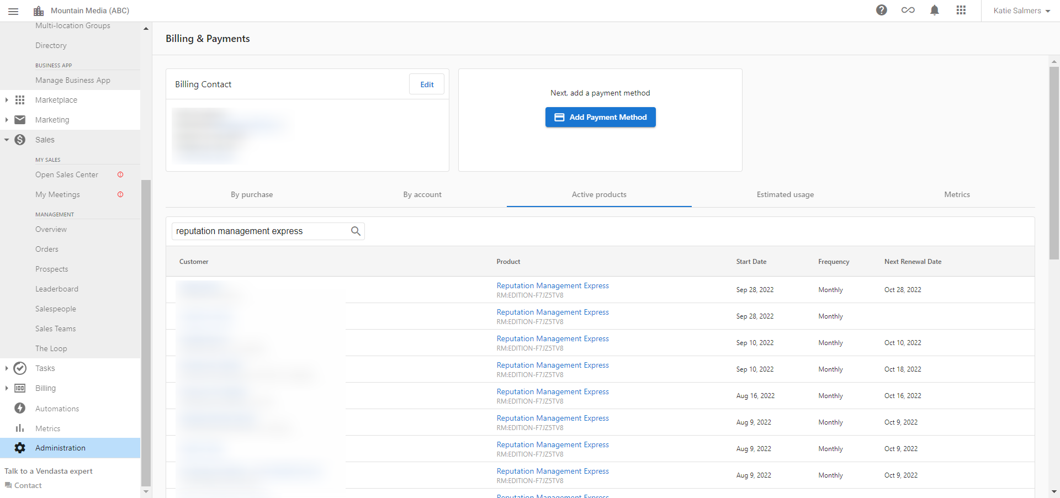Open Manage Business App
This screenshot has width=1060, height=498.
tap(73, 80)
